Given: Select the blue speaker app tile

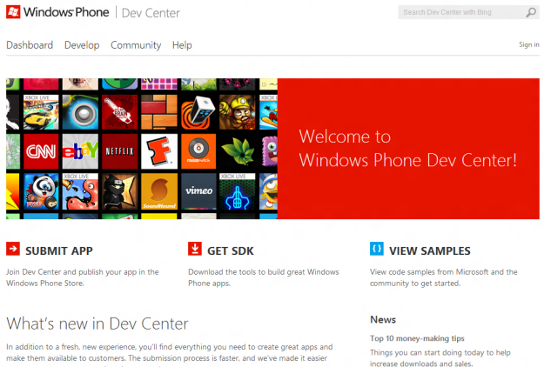Looking at the screenshot, I should pos(80,112).
